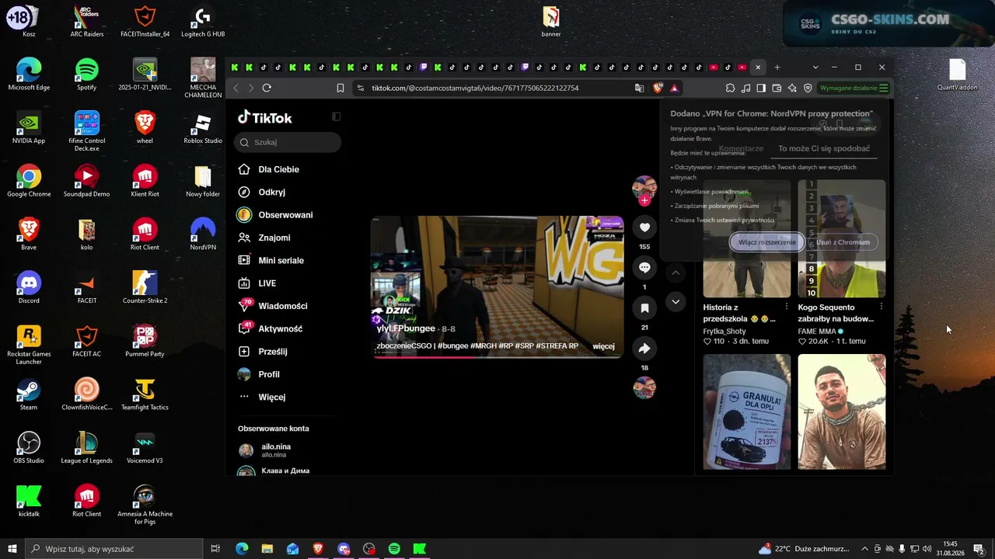
Task: Follow creator with the plus badge
Action: (644, 200)
